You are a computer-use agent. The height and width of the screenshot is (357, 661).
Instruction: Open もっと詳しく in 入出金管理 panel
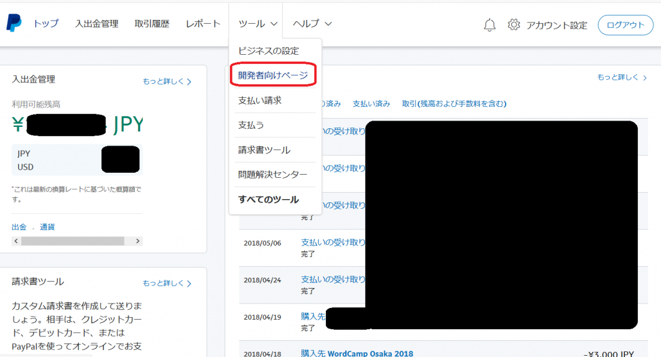click(x=167, y=82)
